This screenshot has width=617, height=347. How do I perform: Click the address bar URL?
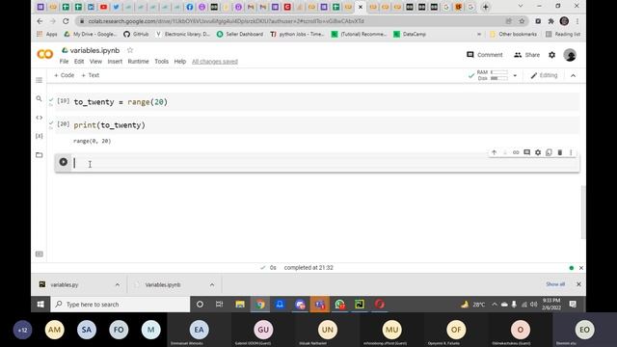coord(226,21)
